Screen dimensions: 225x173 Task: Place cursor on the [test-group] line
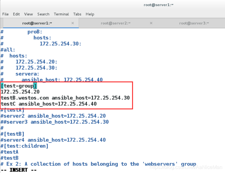(x=19, y=86)
